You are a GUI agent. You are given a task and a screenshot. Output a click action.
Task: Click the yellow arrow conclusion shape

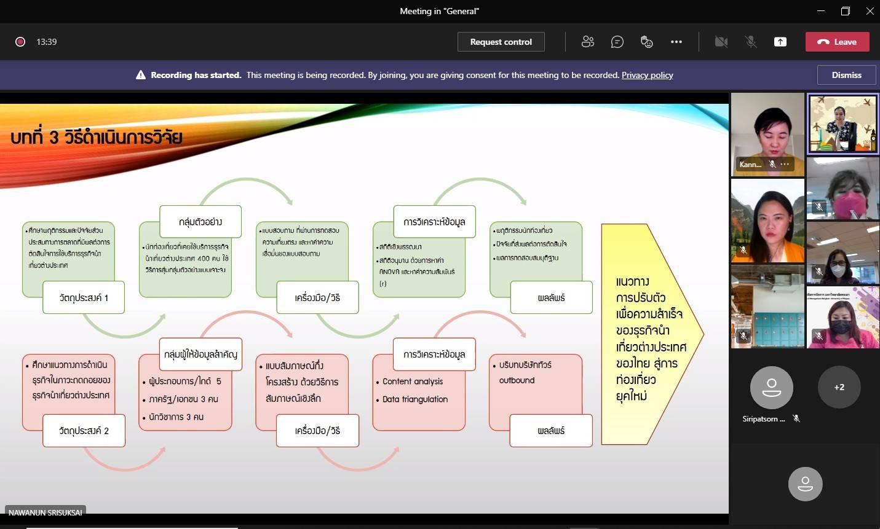click(652, 334)
